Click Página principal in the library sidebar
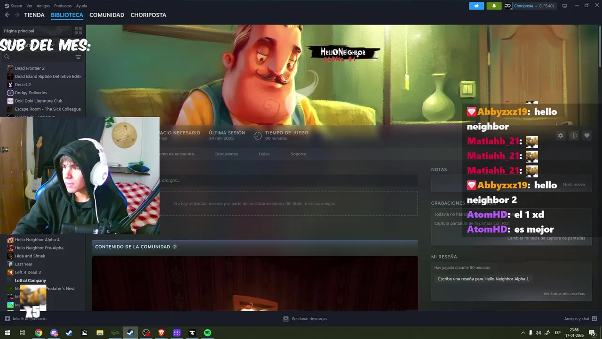The width and height of the screenshot is (602, 339). (x=19, y=31)
